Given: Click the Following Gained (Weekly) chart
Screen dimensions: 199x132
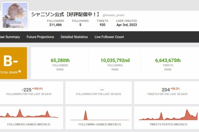Looking at the screenshot, I should [x=99, y=115].
